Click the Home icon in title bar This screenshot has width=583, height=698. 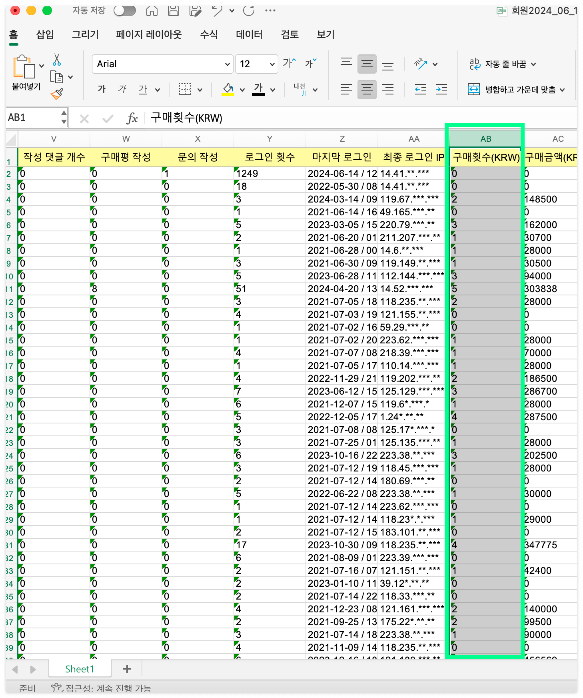pyautogui.click(x=152, y=11)
